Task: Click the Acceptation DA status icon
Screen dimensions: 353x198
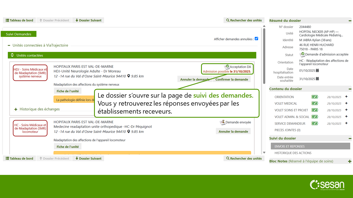Action: click(x=227, y=67)
